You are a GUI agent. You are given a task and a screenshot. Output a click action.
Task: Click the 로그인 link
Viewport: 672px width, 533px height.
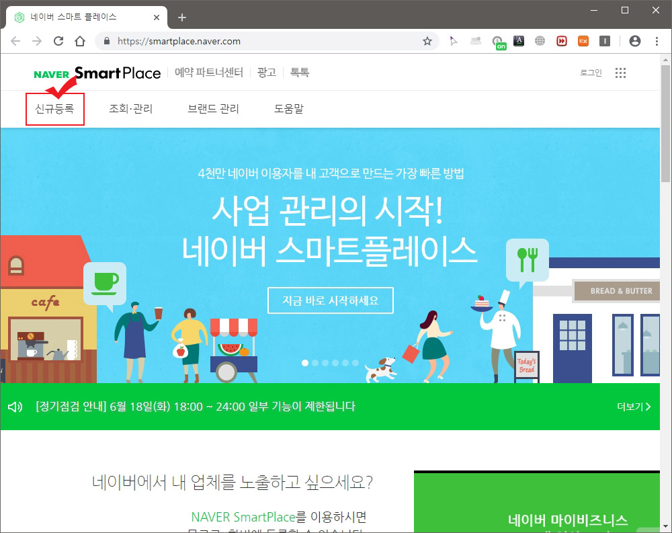(591, 73)
